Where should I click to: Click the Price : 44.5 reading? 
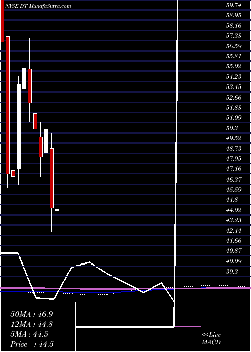[x=32, y=344]
